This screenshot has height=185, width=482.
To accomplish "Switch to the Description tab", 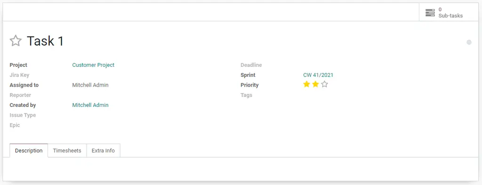I will [29, 151].
